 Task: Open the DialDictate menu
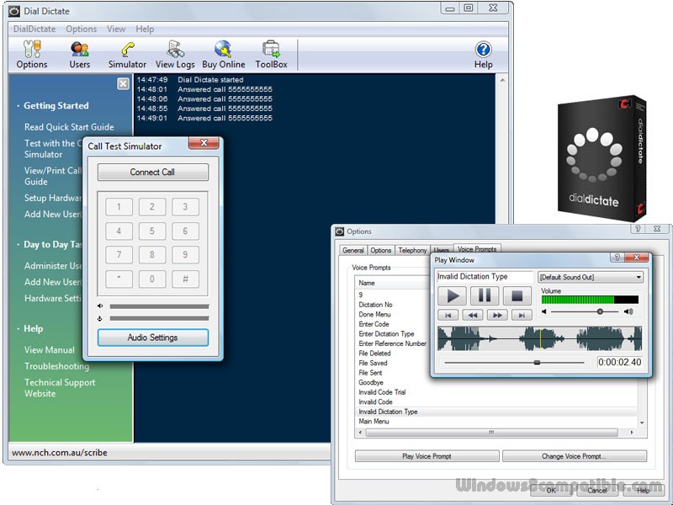click(x=34, y=29)
